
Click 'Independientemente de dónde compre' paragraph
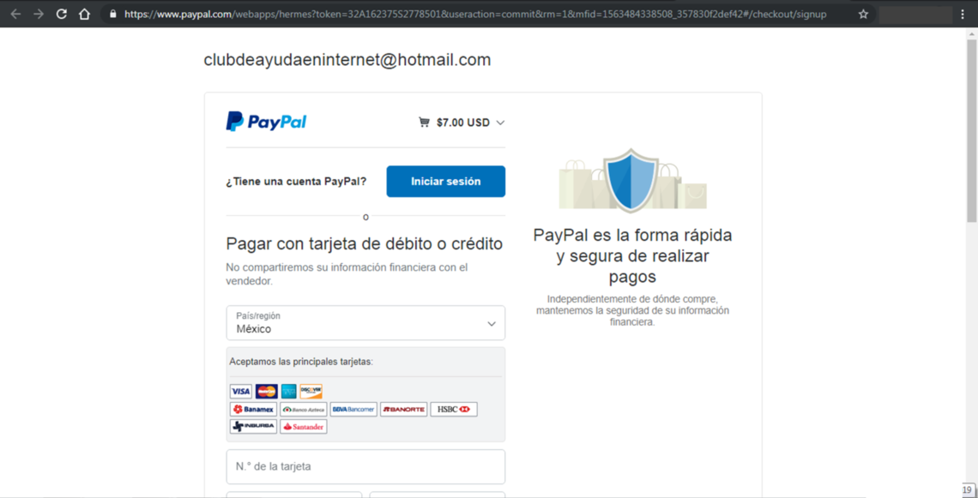click(632, 310)
